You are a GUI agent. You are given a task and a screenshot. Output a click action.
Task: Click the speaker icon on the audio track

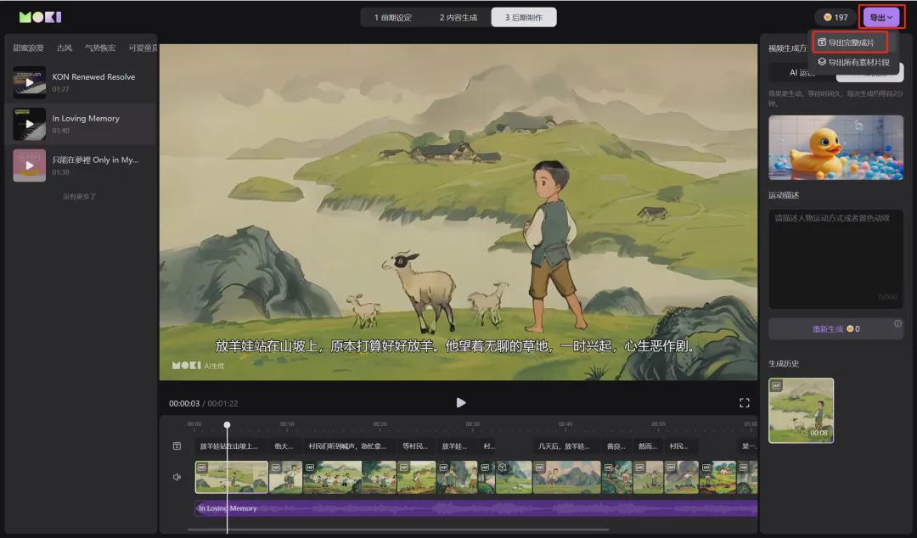[x=175, y=476]
